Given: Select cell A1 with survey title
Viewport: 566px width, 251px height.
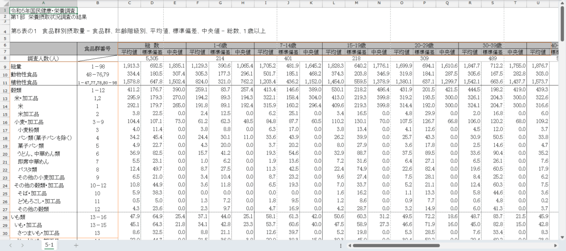Looking at the screenshot, I should point(43,10).
